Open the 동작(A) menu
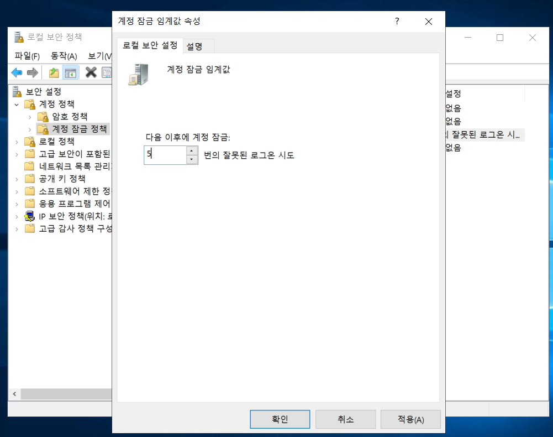This screenshot has height=437, width=553. [x=64, y=56]
